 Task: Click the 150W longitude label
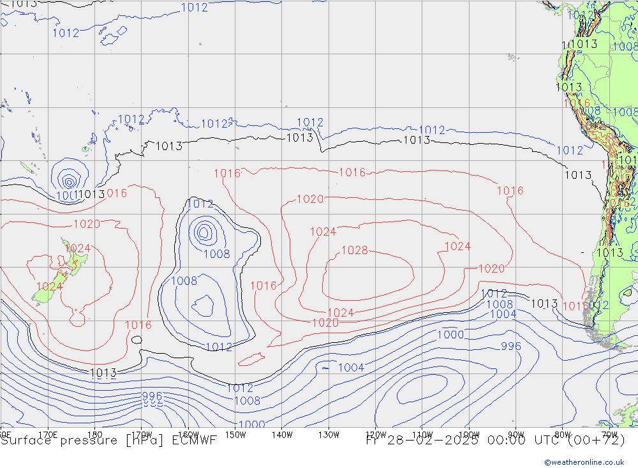(235, 435)
